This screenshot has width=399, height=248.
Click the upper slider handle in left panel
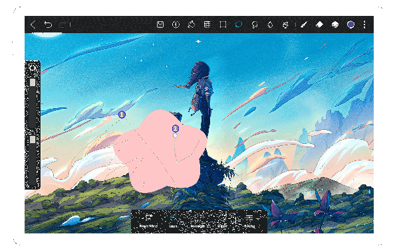click(x=33, y=82)
